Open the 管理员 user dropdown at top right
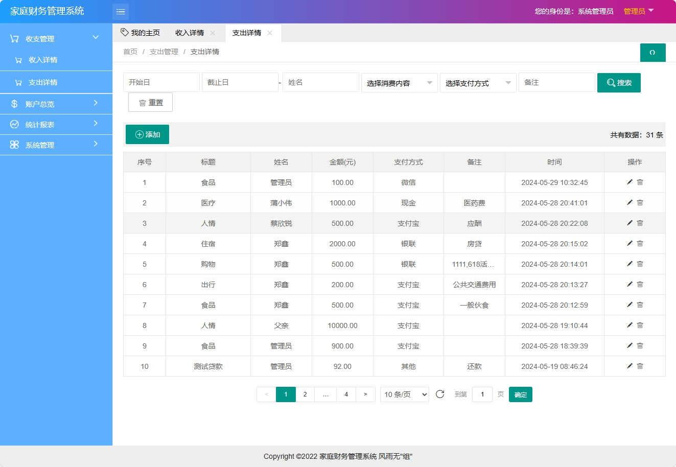Screen dimensions: 676x467 (x=639, y=11)
